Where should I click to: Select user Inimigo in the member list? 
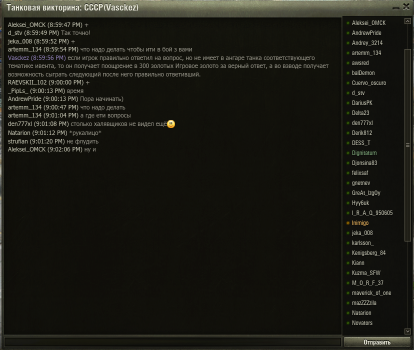click(360, 223)
